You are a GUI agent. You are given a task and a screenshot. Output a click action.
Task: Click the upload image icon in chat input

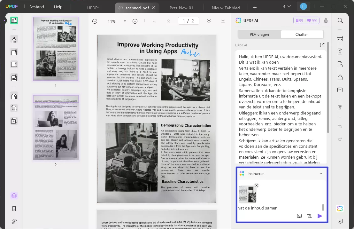pos(299,216)
